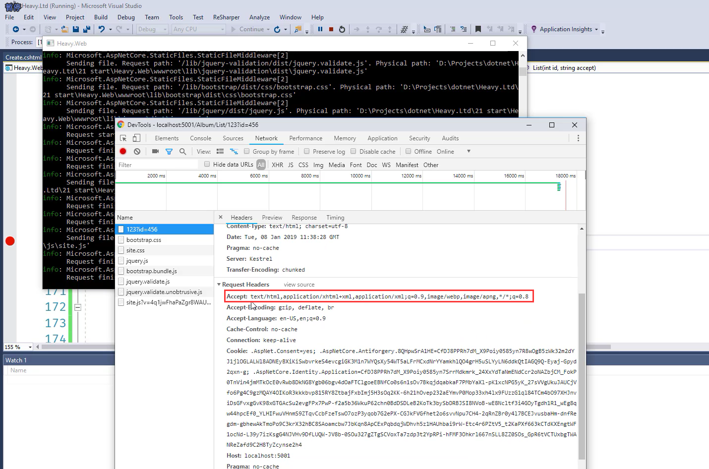709x469 pixels.
Task: Switch to the Elements tab in DevTools
Action: click(x=167, y=138)
